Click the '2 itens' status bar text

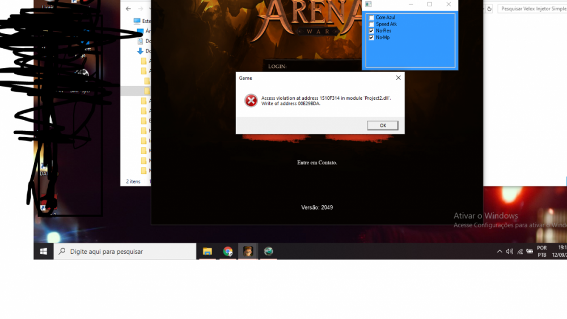tap(133, 181)
